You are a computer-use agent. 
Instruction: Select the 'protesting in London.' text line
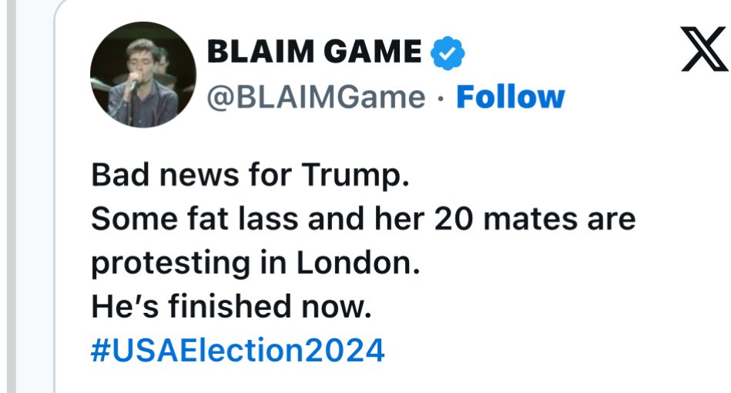pyautogui.click(x=256, y=264)
